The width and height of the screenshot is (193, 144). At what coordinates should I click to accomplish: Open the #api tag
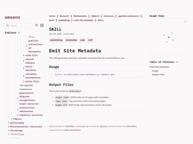pos(83,40)
